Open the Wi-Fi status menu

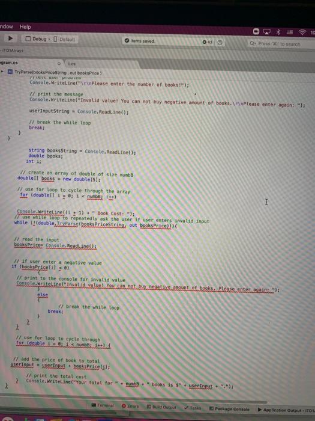302,32
